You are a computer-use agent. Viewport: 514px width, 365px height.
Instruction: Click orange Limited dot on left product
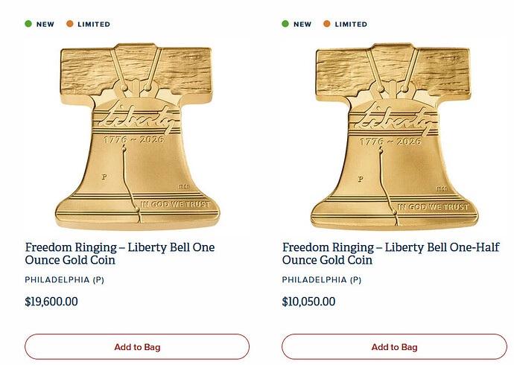click(69, 24)
